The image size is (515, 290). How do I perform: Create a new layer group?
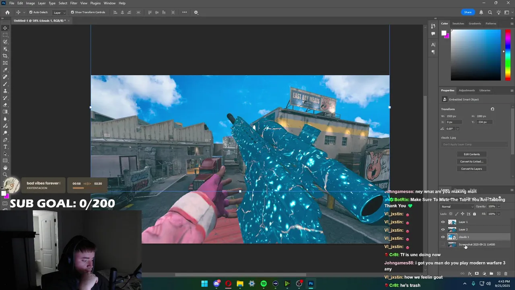click(x=491, y=273)
